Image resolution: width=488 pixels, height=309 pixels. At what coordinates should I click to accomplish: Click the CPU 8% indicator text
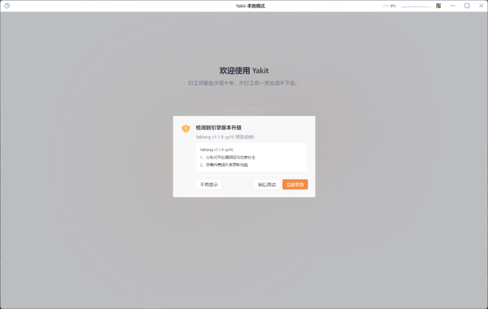pyautogui.click(x=389, y=6)
